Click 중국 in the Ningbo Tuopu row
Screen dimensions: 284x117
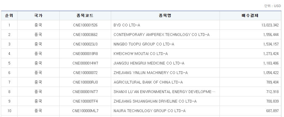click(38, 44)
